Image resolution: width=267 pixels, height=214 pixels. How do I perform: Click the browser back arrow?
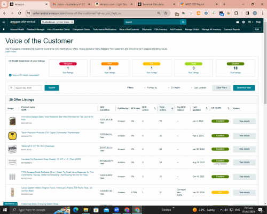point(5,13)
